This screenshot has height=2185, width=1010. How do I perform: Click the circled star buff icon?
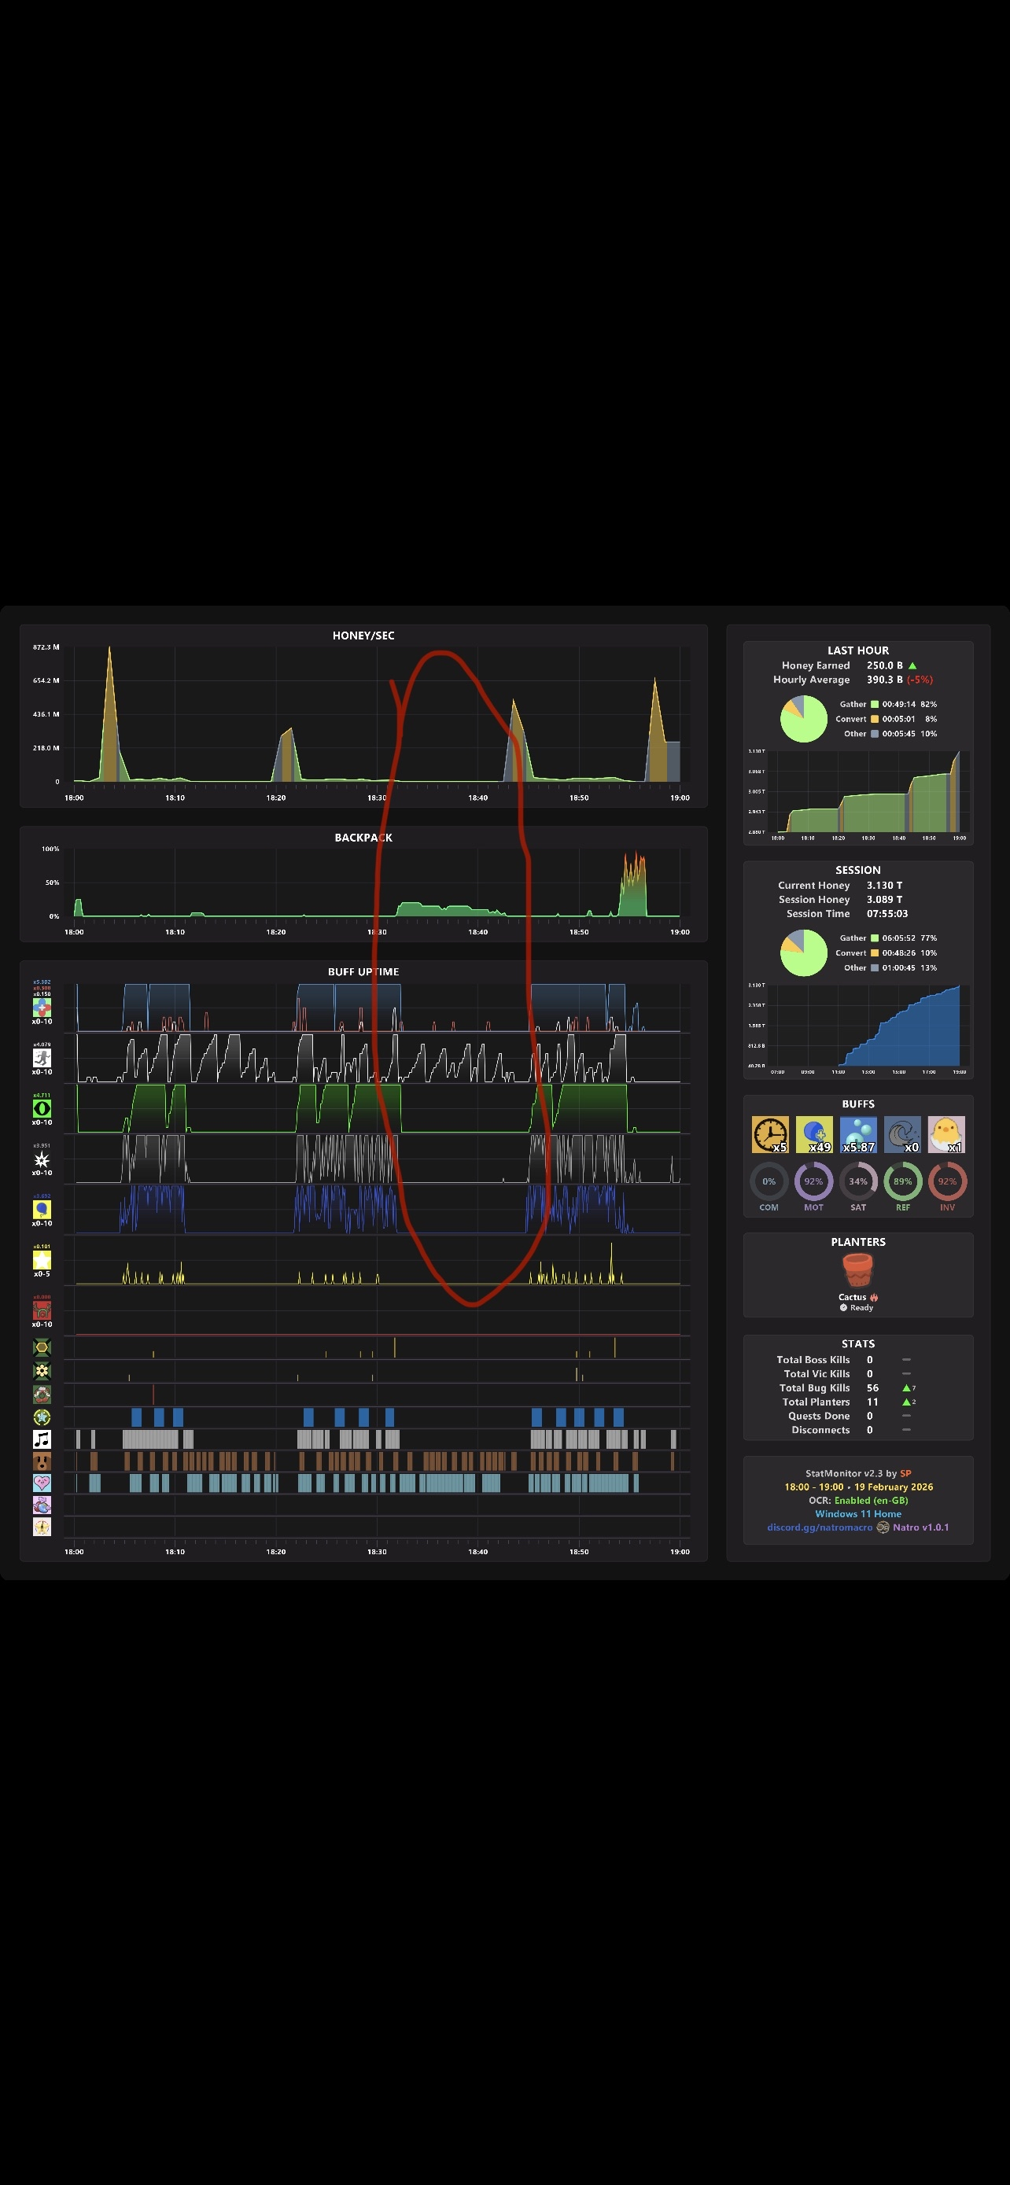coord(42,1417)
